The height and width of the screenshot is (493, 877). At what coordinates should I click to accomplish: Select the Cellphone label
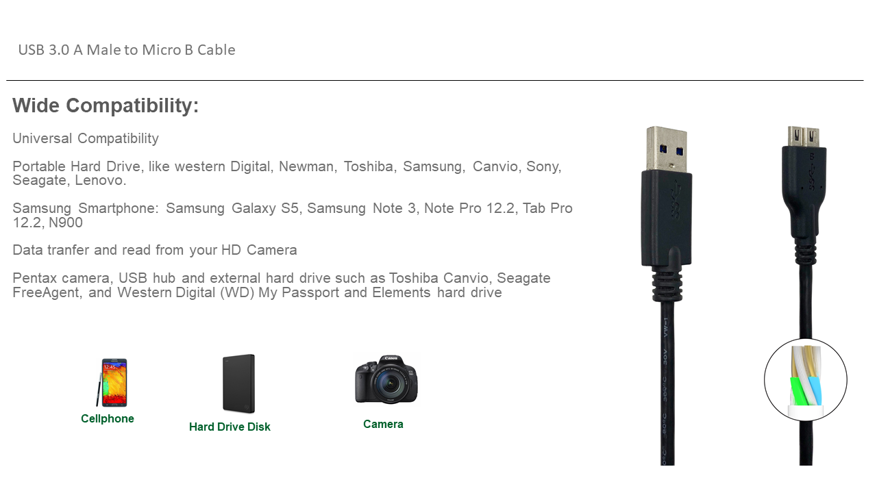[x=108, y=419]
